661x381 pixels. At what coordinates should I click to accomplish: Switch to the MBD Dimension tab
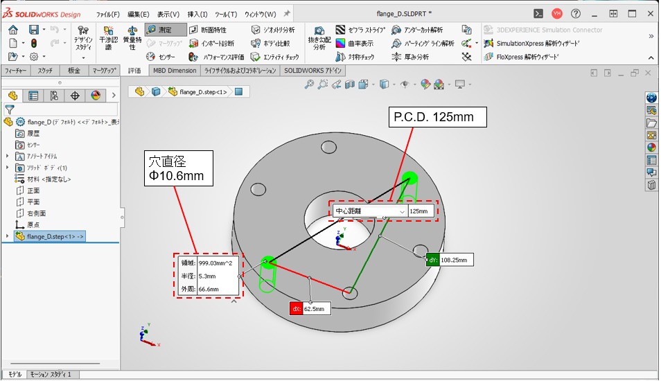click(x=174, y=70)
